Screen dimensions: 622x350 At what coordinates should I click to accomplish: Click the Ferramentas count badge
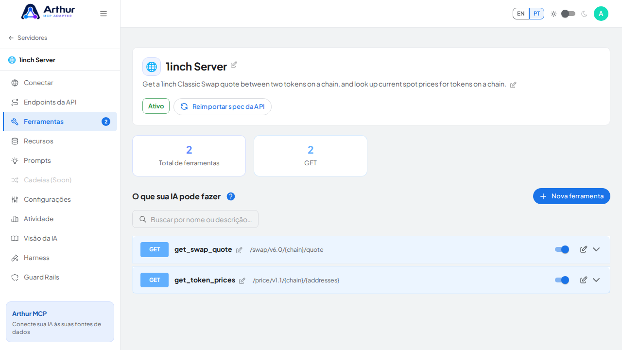tap(106, 122)
